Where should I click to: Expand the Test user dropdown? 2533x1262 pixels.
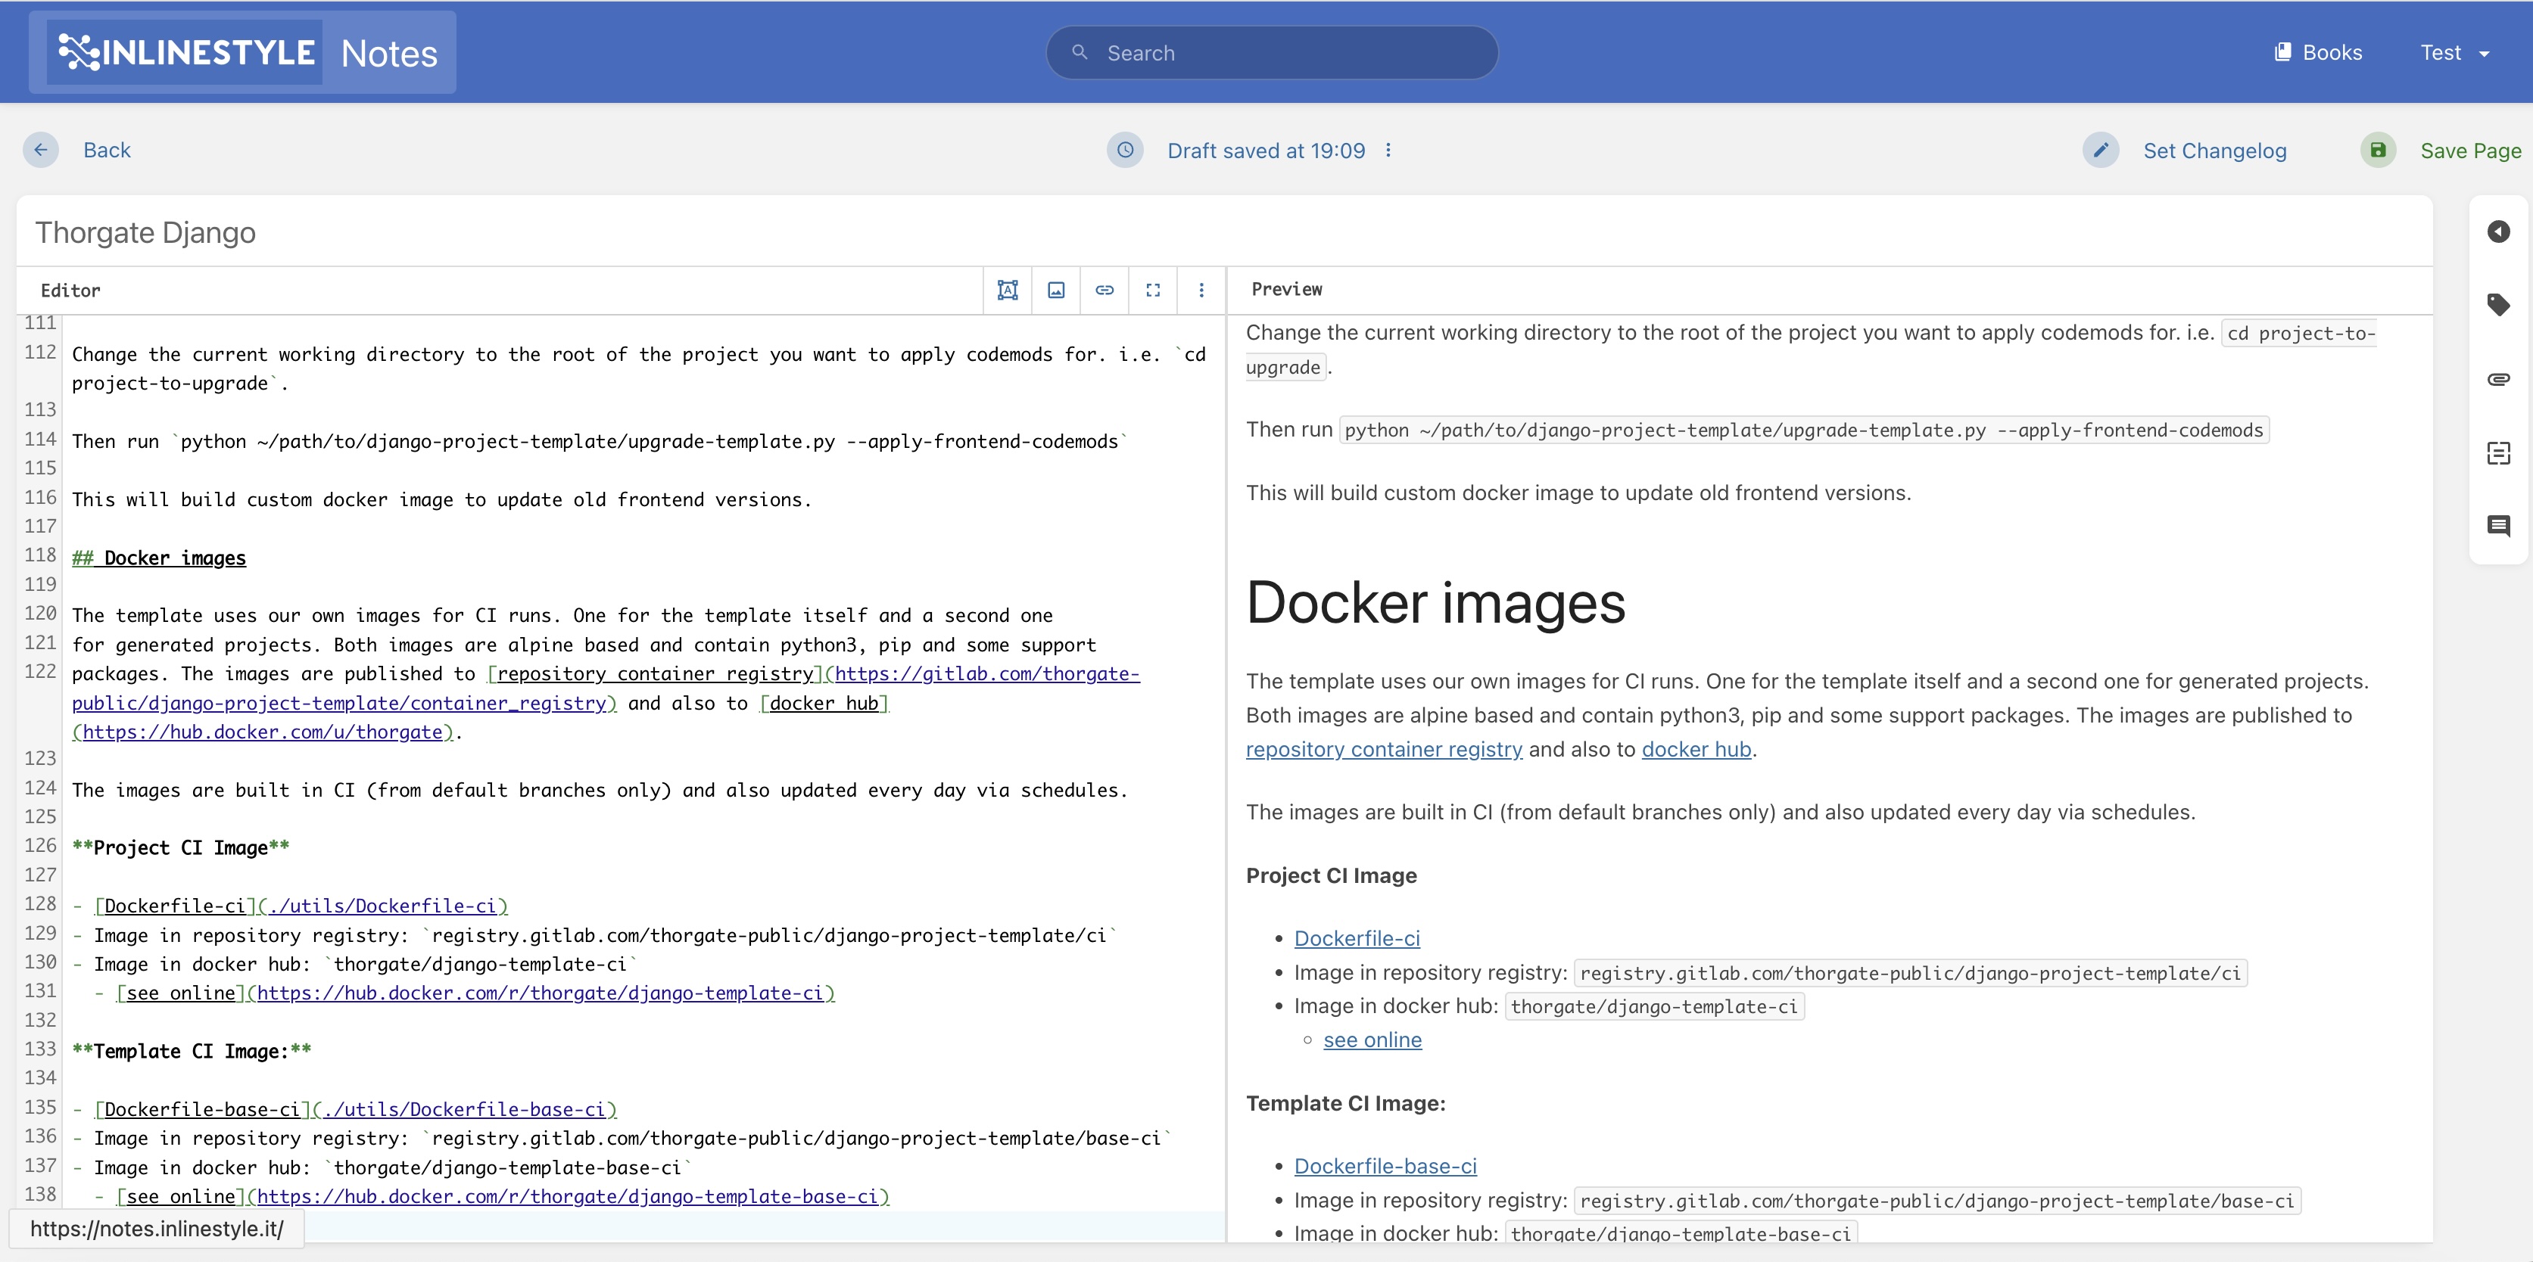coord(2454,52)
